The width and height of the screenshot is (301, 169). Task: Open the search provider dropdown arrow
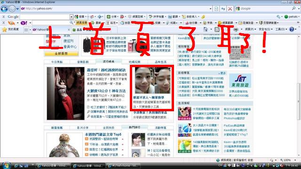click(x=299, y=8)
